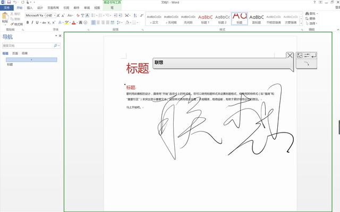This screenshot has width=340, height=212.
Task: Click the magnifier icon in navigation search
Action: click(x=55, y=46)
